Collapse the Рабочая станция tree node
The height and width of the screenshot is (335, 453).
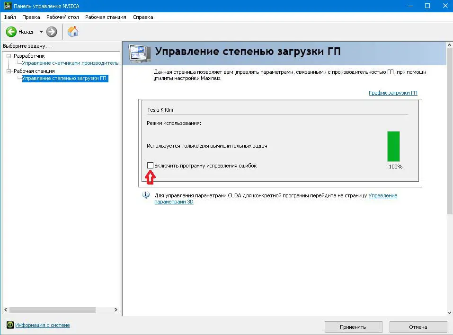(x=9, y=71)
